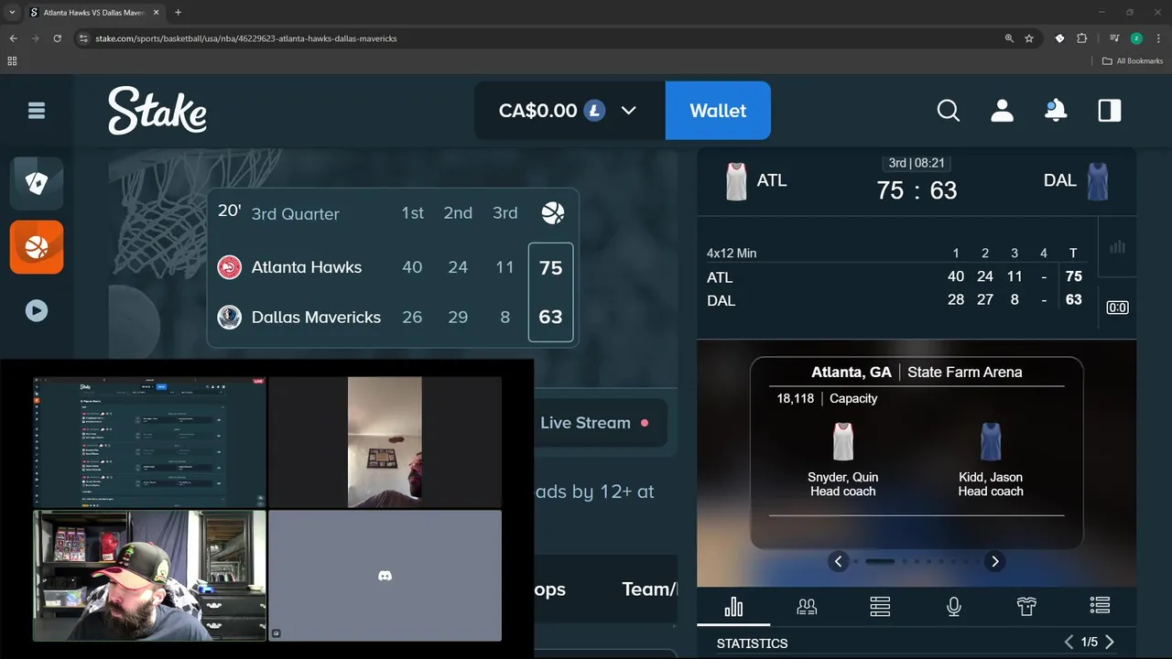The width and height of the screenshot is (1172, 659).
Task: Click the ATL white jersey icon
Action: [x=736, y=181]
